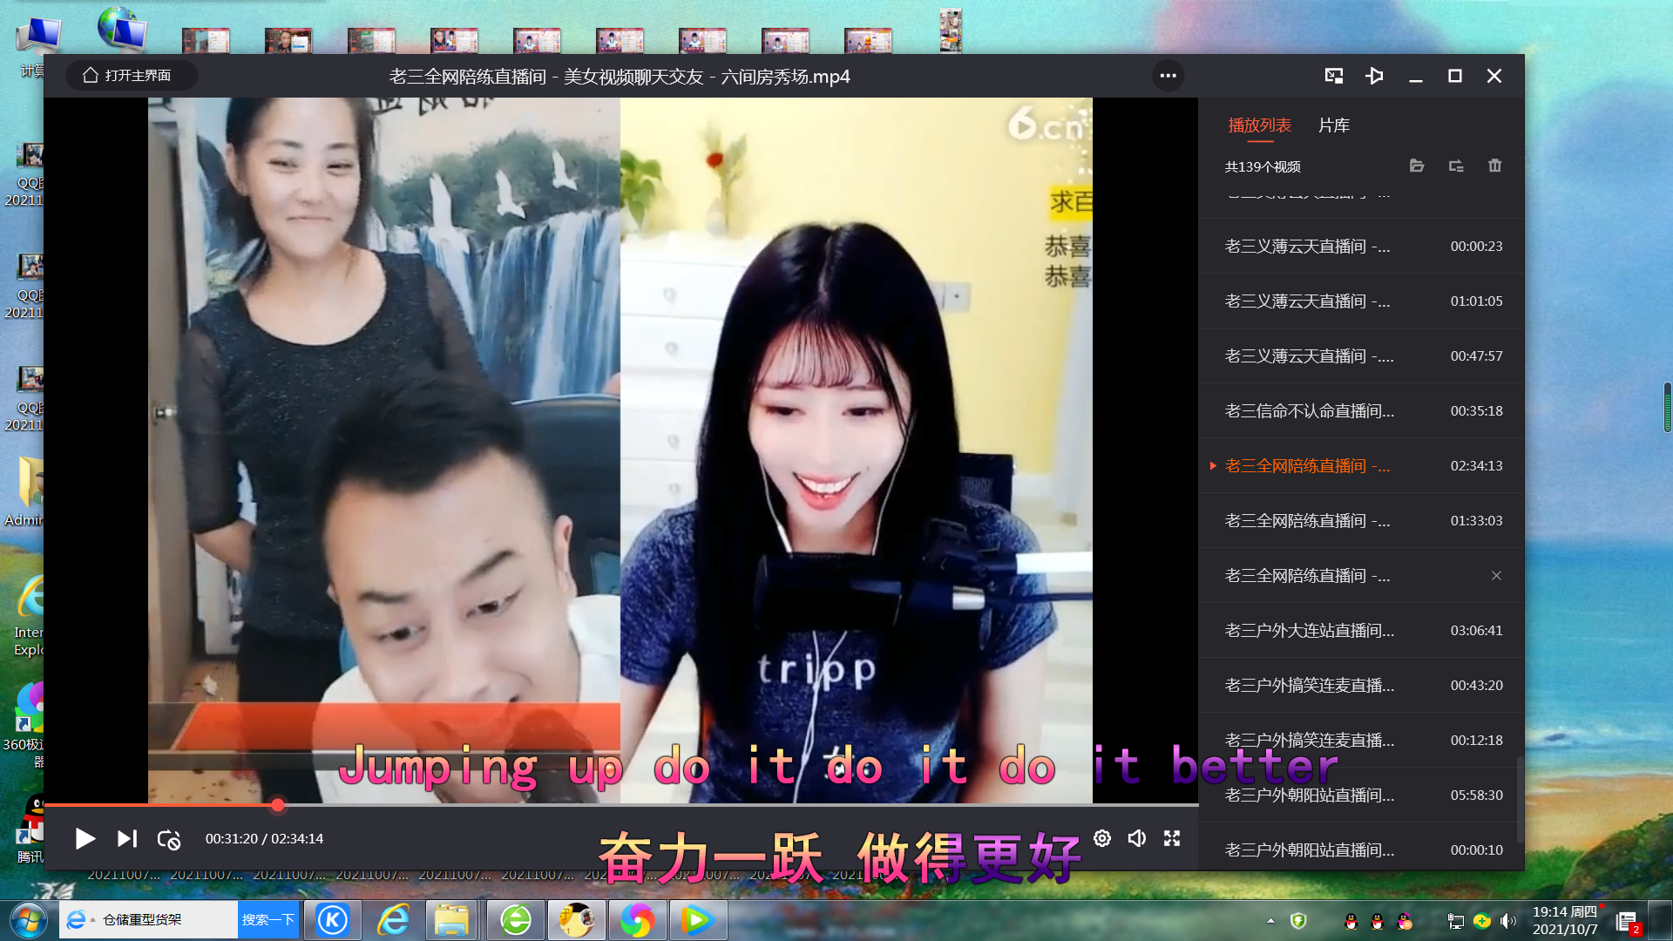
Task: Open File Explorer folder icon in taskbar
Action: (x=451, y=920)
